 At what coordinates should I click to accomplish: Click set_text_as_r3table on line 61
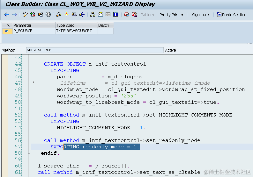coord(170,172)
